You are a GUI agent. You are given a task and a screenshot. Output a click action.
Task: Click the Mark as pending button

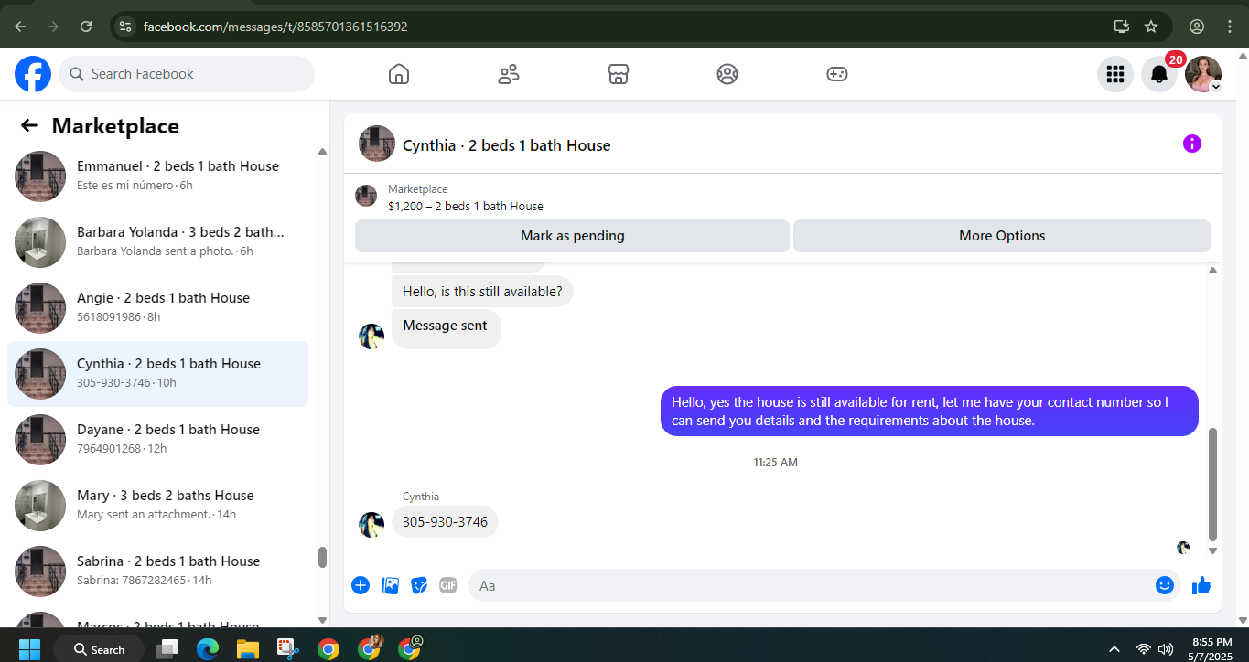[x=572, y=236]
